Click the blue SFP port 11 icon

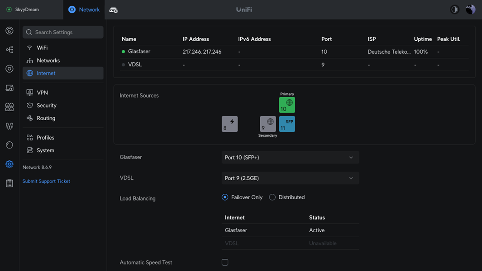(x=287, y=124)
